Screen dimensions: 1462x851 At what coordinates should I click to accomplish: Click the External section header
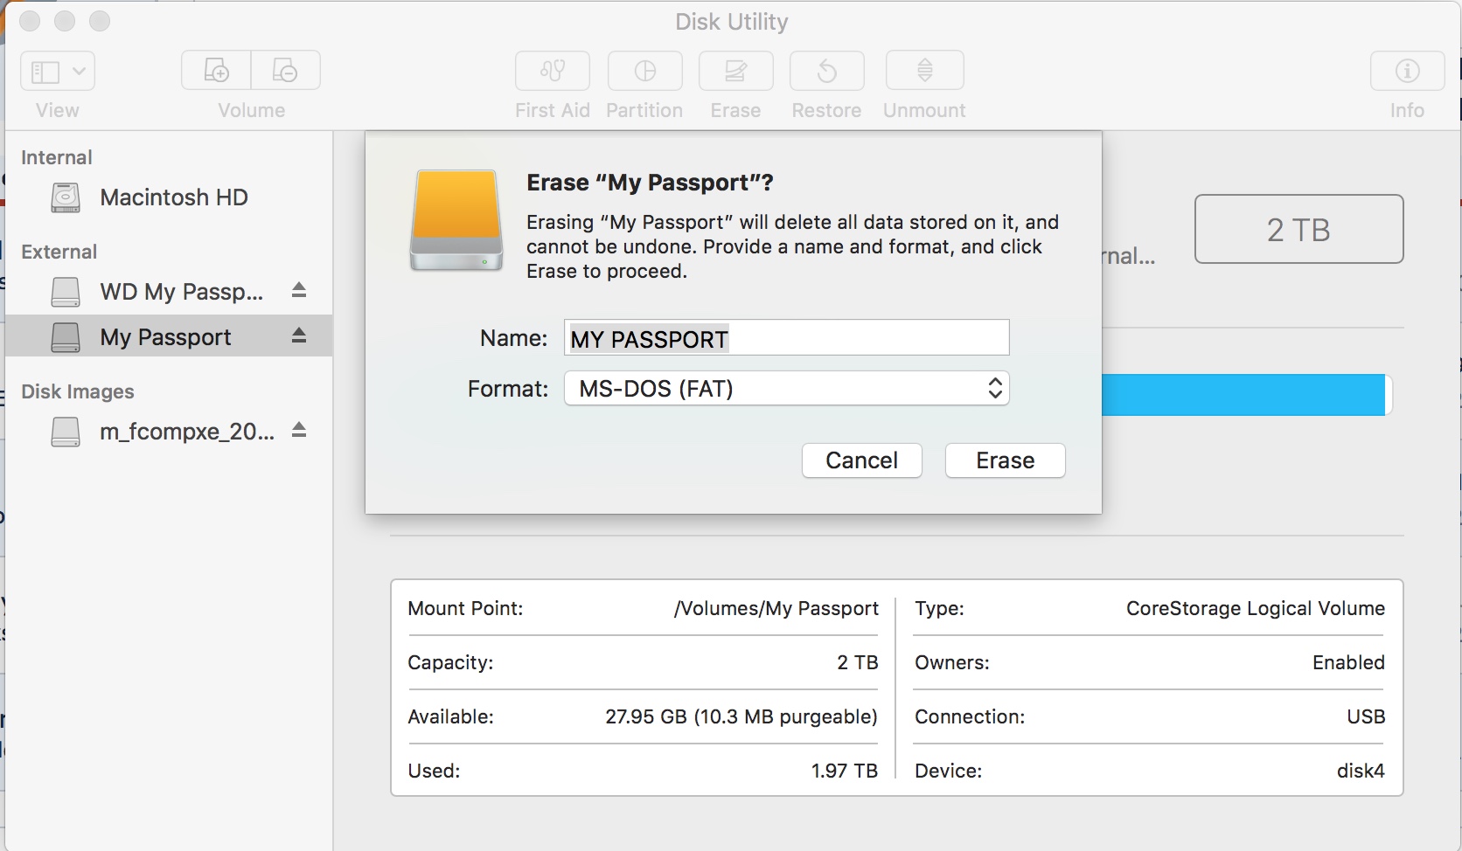[59, 252]
